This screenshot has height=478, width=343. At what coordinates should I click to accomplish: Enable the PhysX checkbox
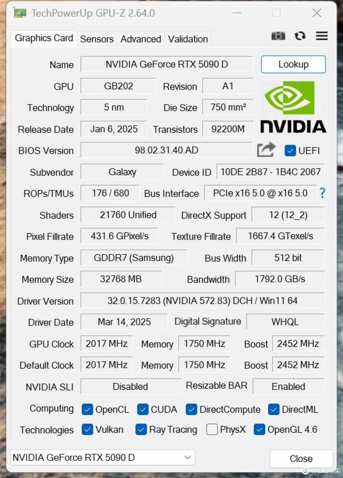pos(212,429)
